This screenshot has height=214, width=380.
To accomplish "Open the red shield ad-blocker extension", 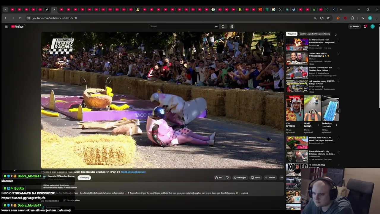I will [x=345, y=18].
